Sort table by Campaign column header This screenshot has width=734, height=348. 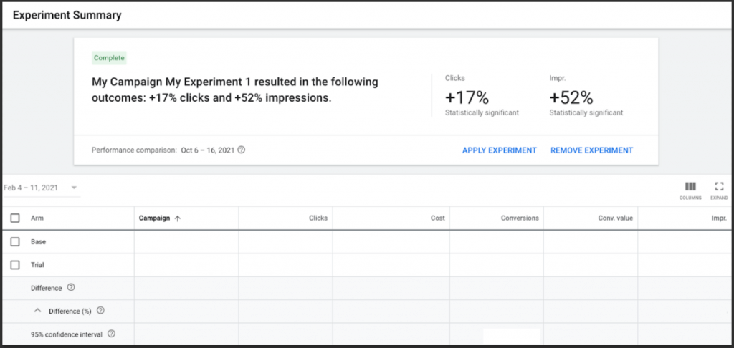point(155,218)
